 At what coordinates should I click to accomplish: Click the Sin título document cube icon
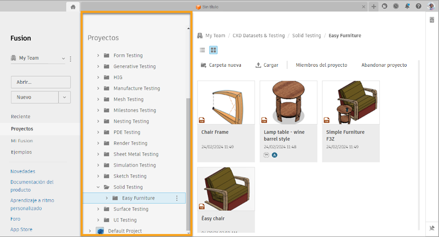(x=199, y=7)
